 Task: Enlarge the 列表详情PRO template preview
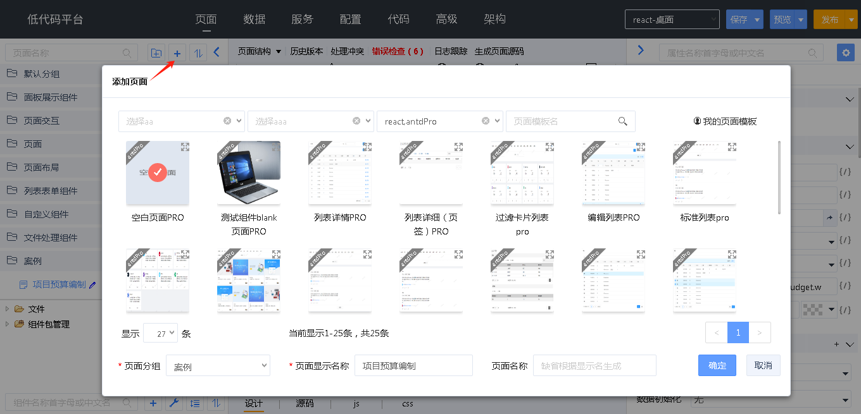[367, 147]
